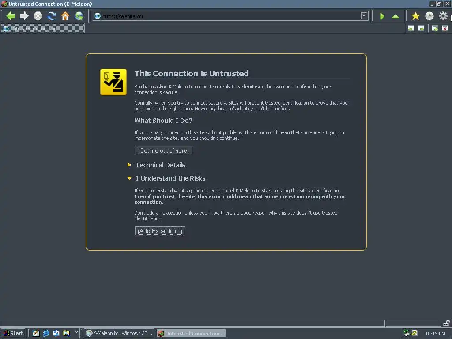Open settings with the gear icon
The image size is (452, 339).
coord(443,16)
